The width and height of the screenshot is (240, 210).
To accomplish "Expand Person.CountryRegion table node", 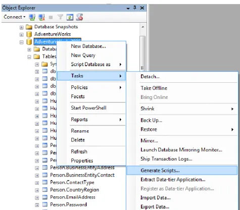I will tap(37, 190).
